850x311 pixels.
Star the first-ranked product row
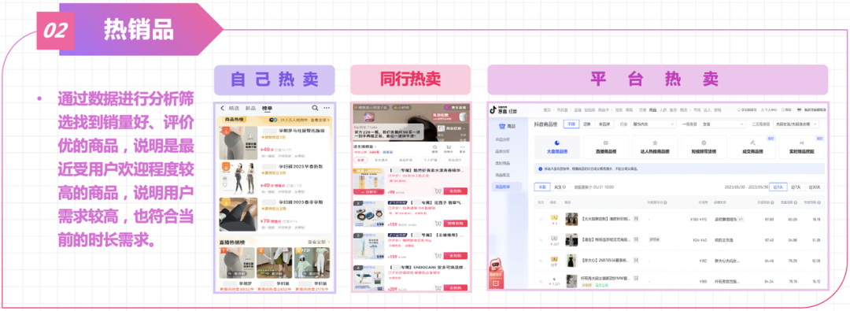[541, 219]
